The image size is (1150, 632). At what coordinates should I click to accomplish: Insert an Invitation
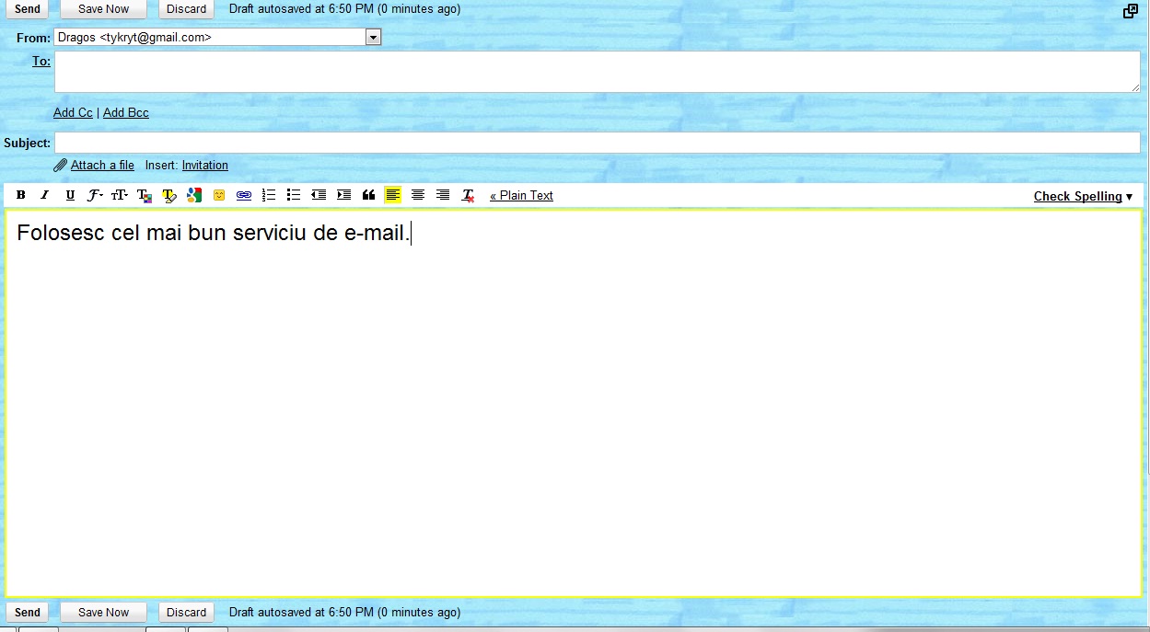205,166
